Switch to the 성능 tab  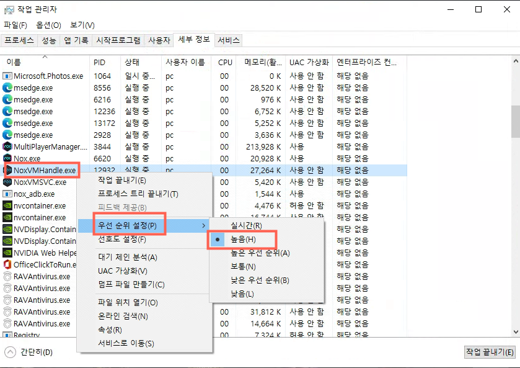click(x=49, y=40)
